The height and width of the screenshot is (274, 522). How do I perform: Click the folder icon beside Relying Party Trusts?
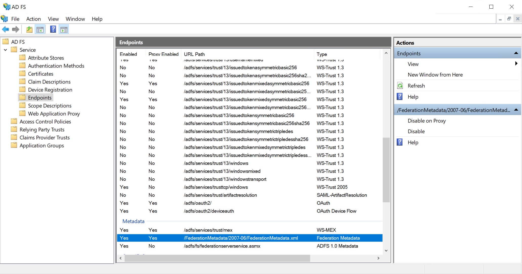point(14,129)
